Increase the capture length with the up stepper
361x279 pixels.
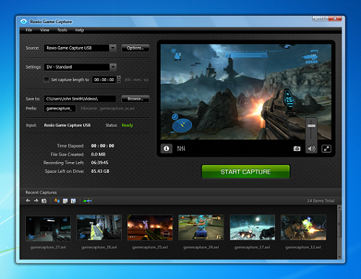point(118,77)
